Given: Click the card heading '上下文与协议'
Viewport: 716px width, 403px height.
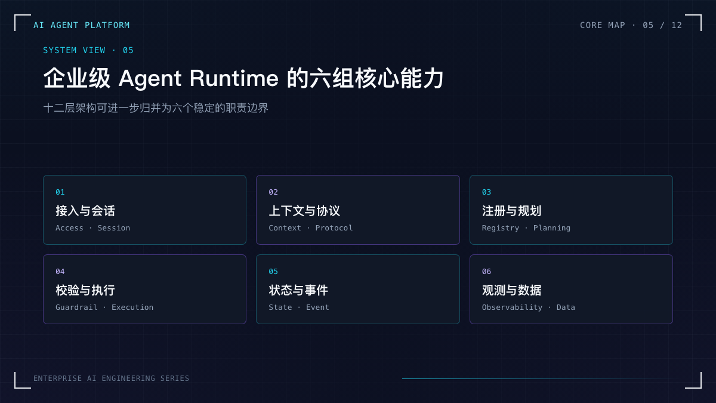Looking at the screenshot, I should coord(304,211).
